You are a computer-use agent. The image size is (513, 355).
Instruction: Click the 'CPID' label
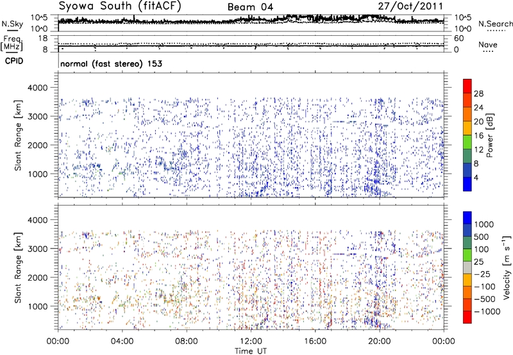click(x=14, y=61)
